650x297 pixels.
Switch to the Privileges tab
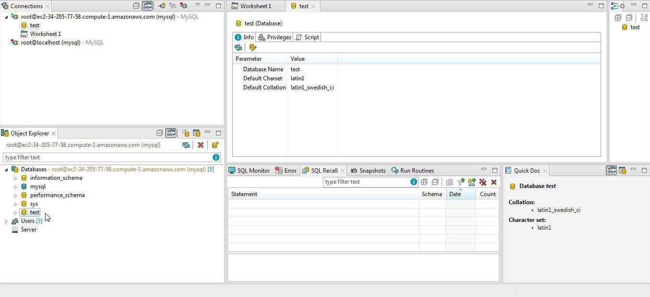pos(274,37)
